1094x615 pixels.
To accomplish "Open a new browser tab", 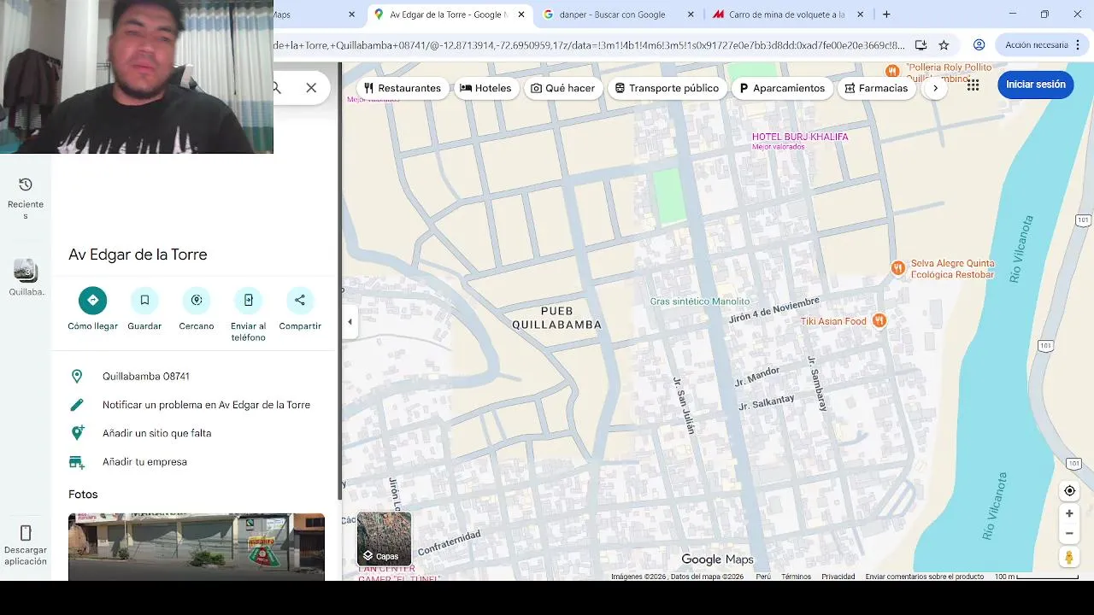I will coord(886,15).
